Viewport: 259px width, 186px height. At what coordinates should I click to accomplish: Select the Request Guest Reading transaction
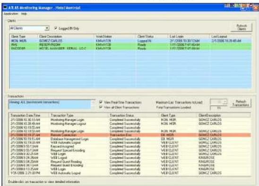click(x=130, y=161)
